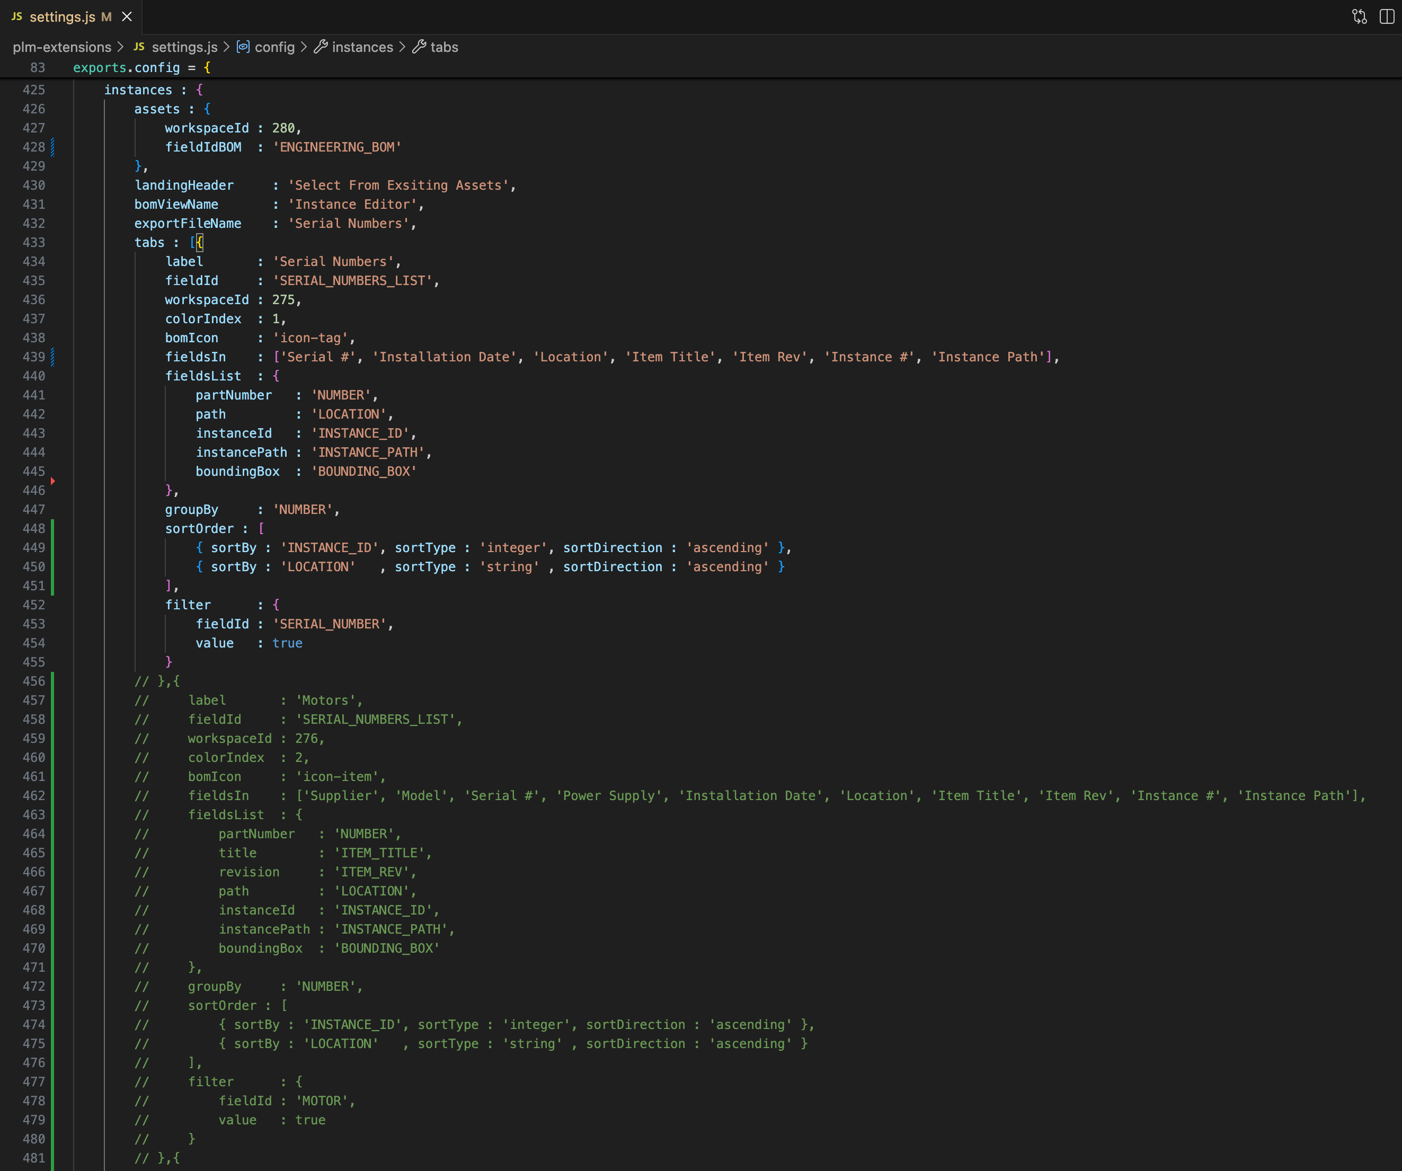This screenshot has width=1402, height=1171.
Task: Click blue modified marker at line 439
Action: click(x=53, y=357)
